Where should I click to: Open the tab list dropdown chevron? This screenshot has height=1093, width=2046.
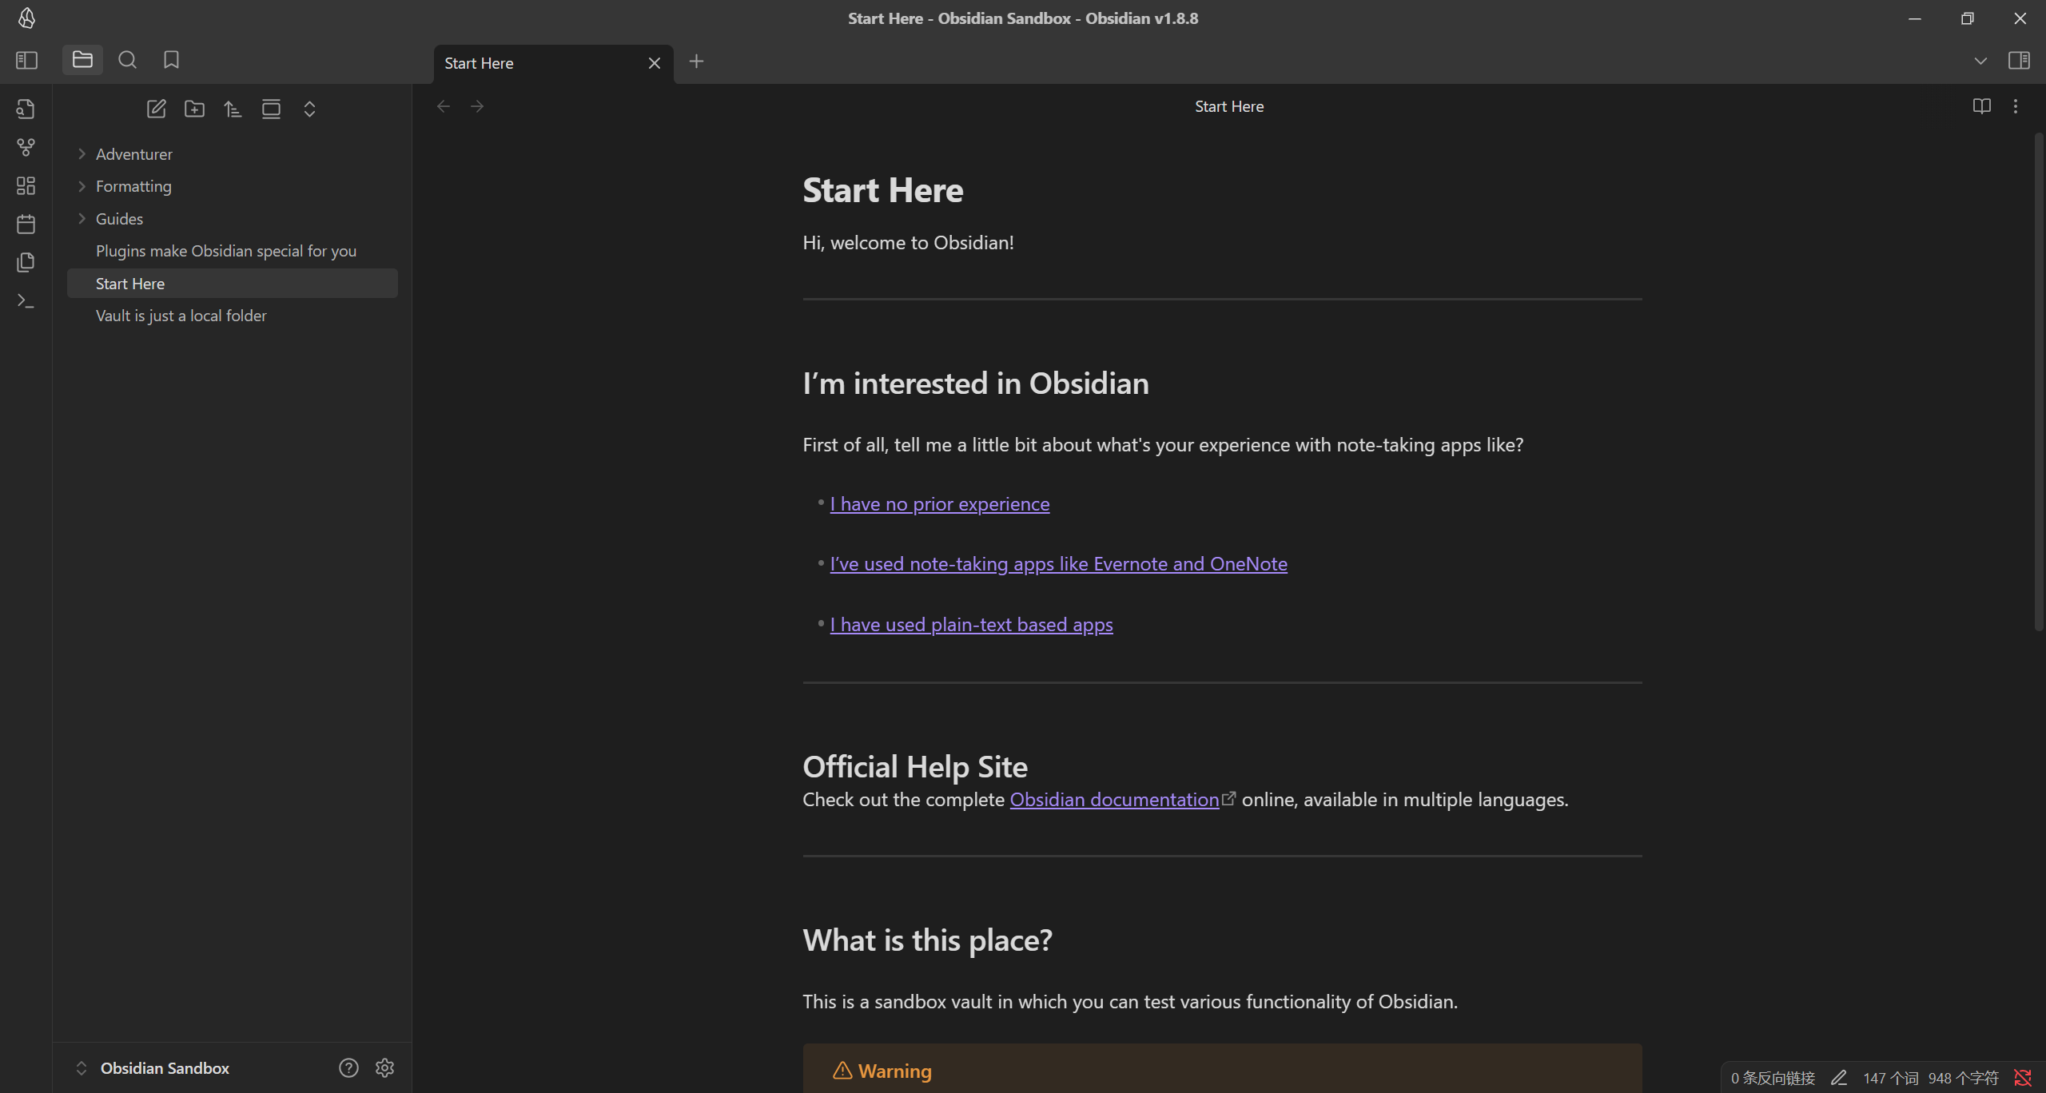1980,61
